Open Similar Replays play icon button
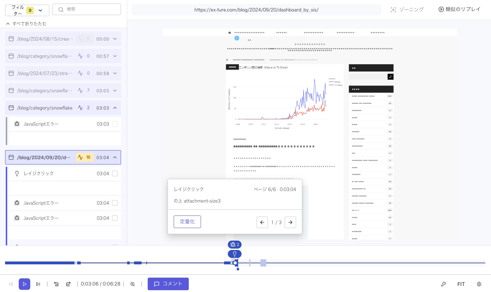The height and width of the screenshot is (292, 491). (x=459, y=10)
